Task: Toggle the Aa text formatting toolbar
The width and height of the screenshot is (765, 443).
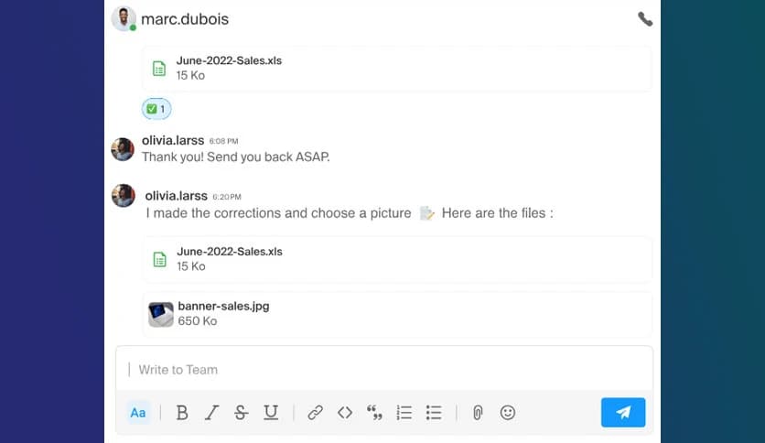Action: coord(138,413)
